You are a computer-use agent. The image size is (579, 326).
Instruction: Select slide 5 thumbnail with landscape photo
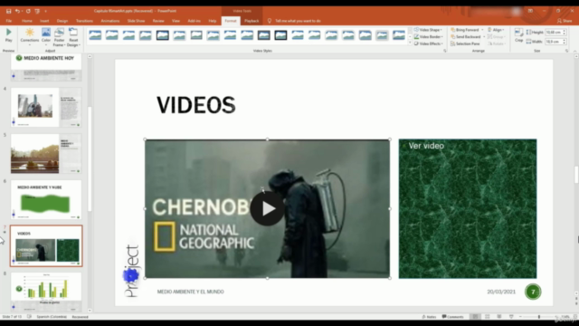(x=46, y=154)
